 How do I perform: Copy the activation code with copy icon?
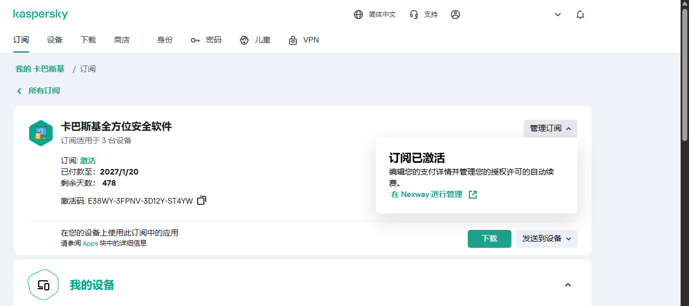coord(202,200)
